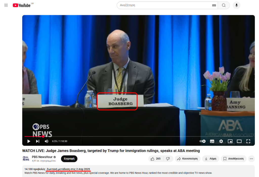Switch to theater mode
The height and width of the screenshot is (177, 259).
coord(239,141)
